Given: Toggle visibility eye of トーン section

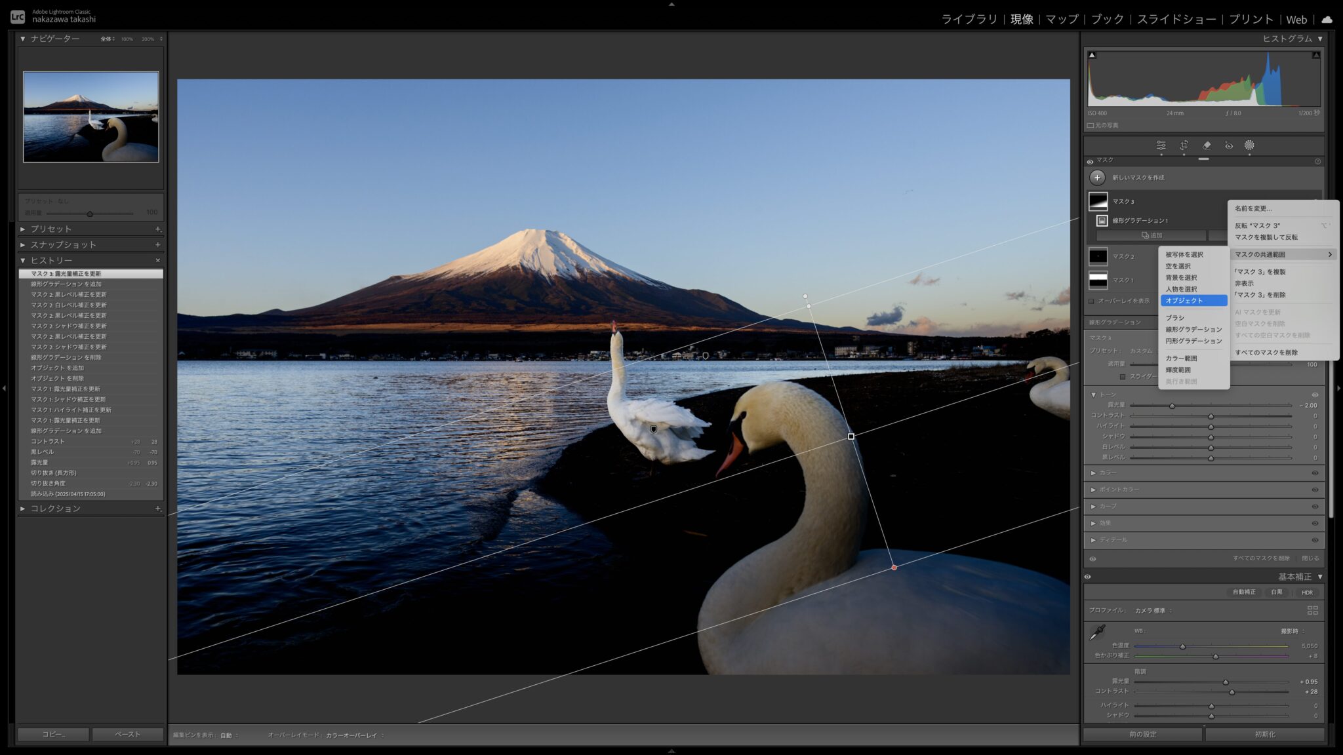Looking at the screenshot, I should coord(1315,395).
